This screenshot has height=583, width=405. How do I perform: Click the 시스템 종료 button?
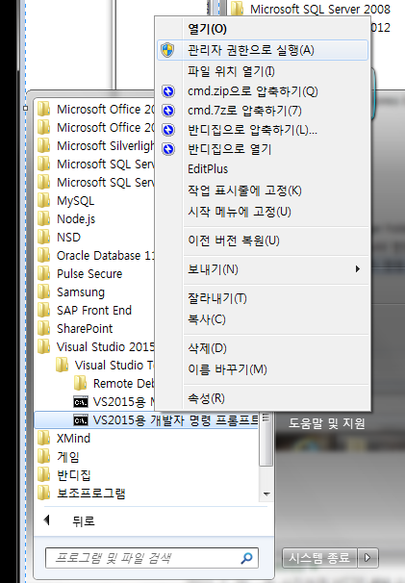pyautogui.click(x=319, y=557)
